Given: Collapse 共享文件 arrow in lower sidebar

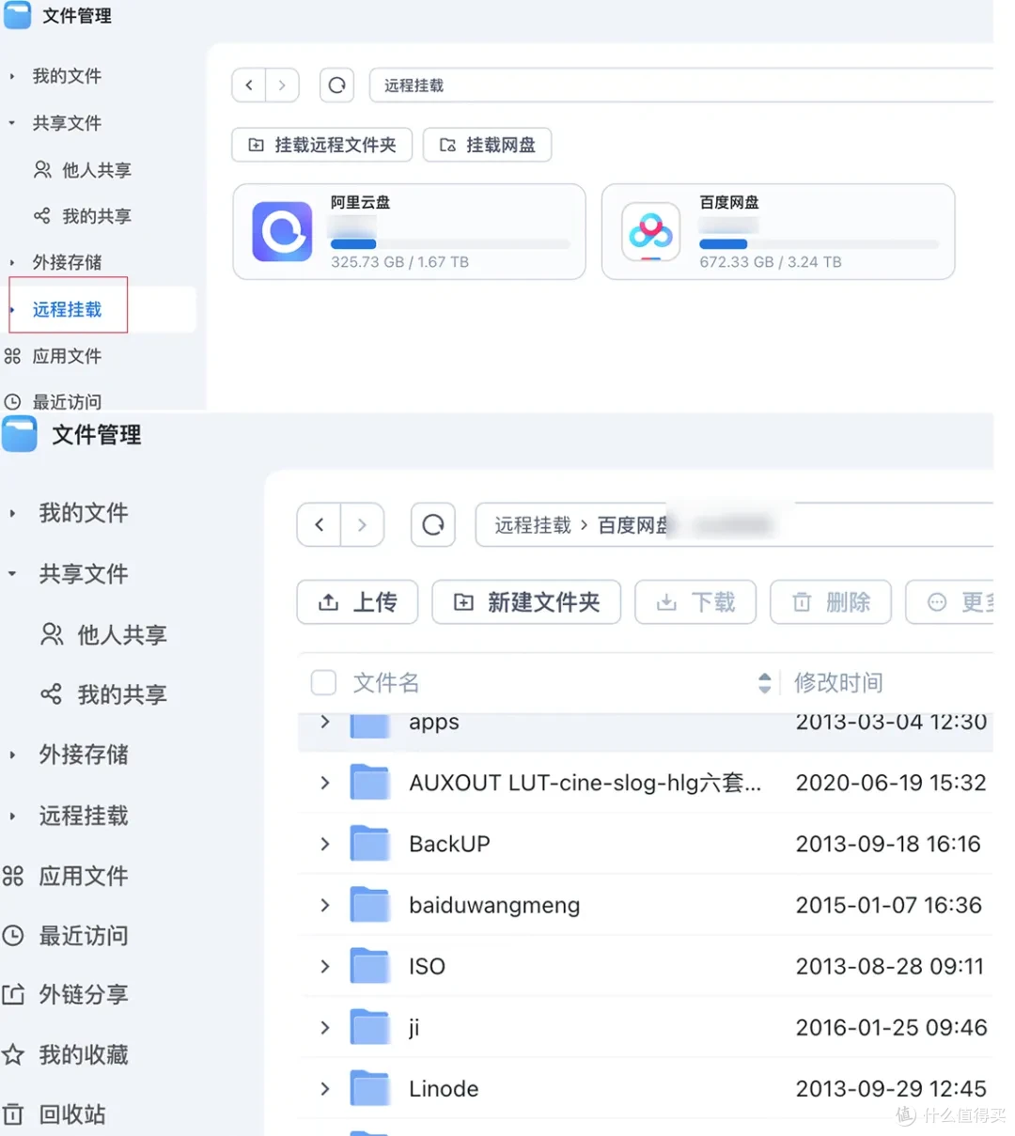Looking at the screenshot, I should click(12, 573).
